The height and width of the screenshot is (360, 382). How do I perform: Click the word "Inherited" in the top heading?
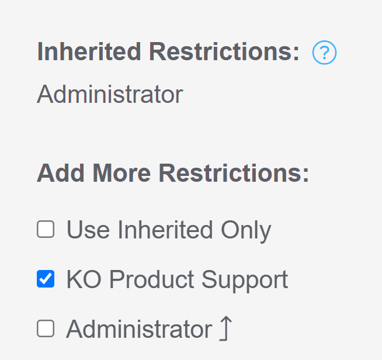point(89,52)
